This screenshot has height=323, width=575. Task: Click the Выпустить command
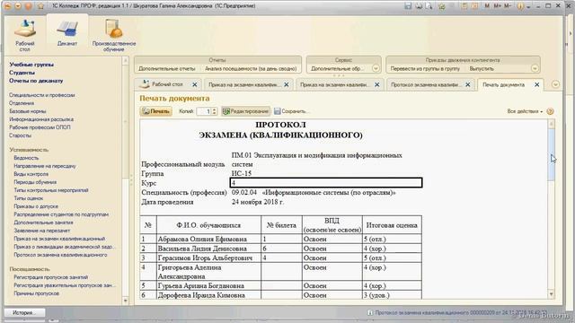point(482,68)
